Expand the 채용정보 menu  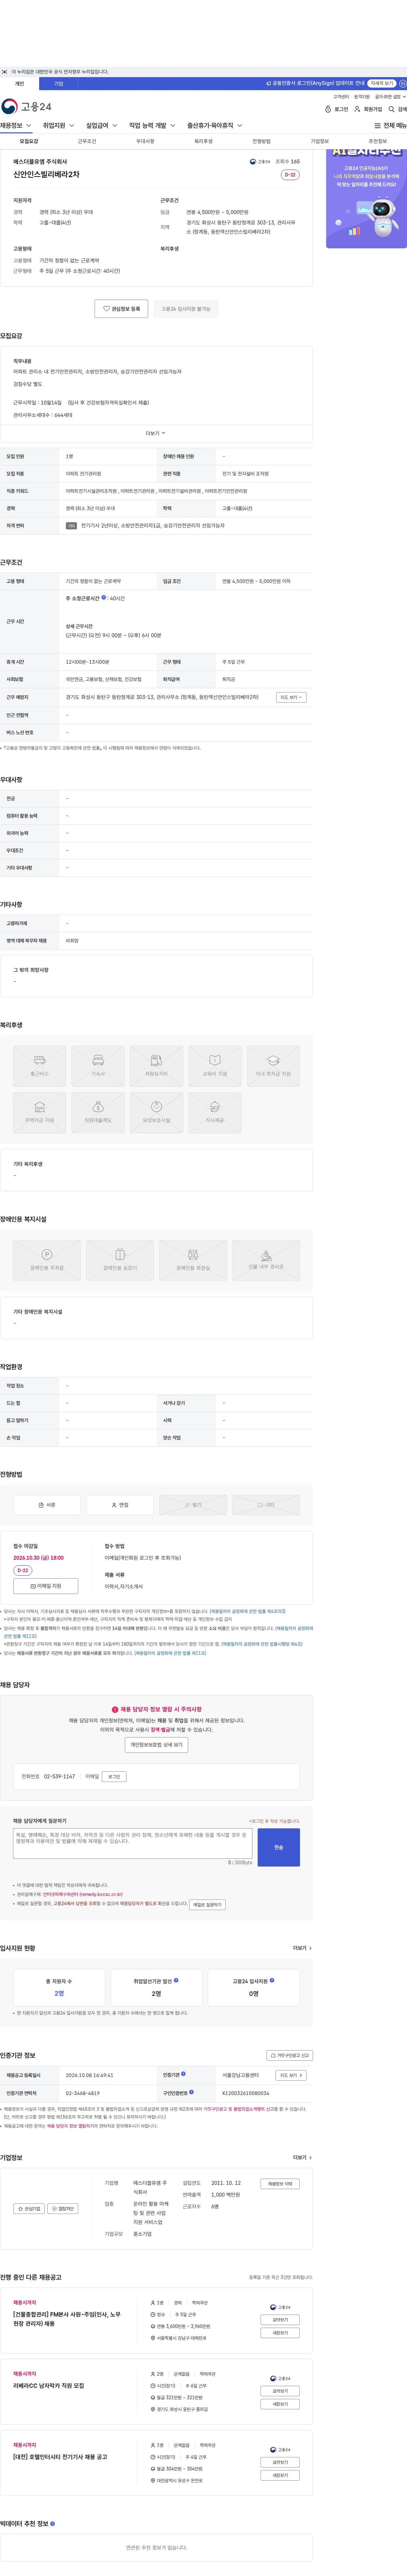click(16, 126)
